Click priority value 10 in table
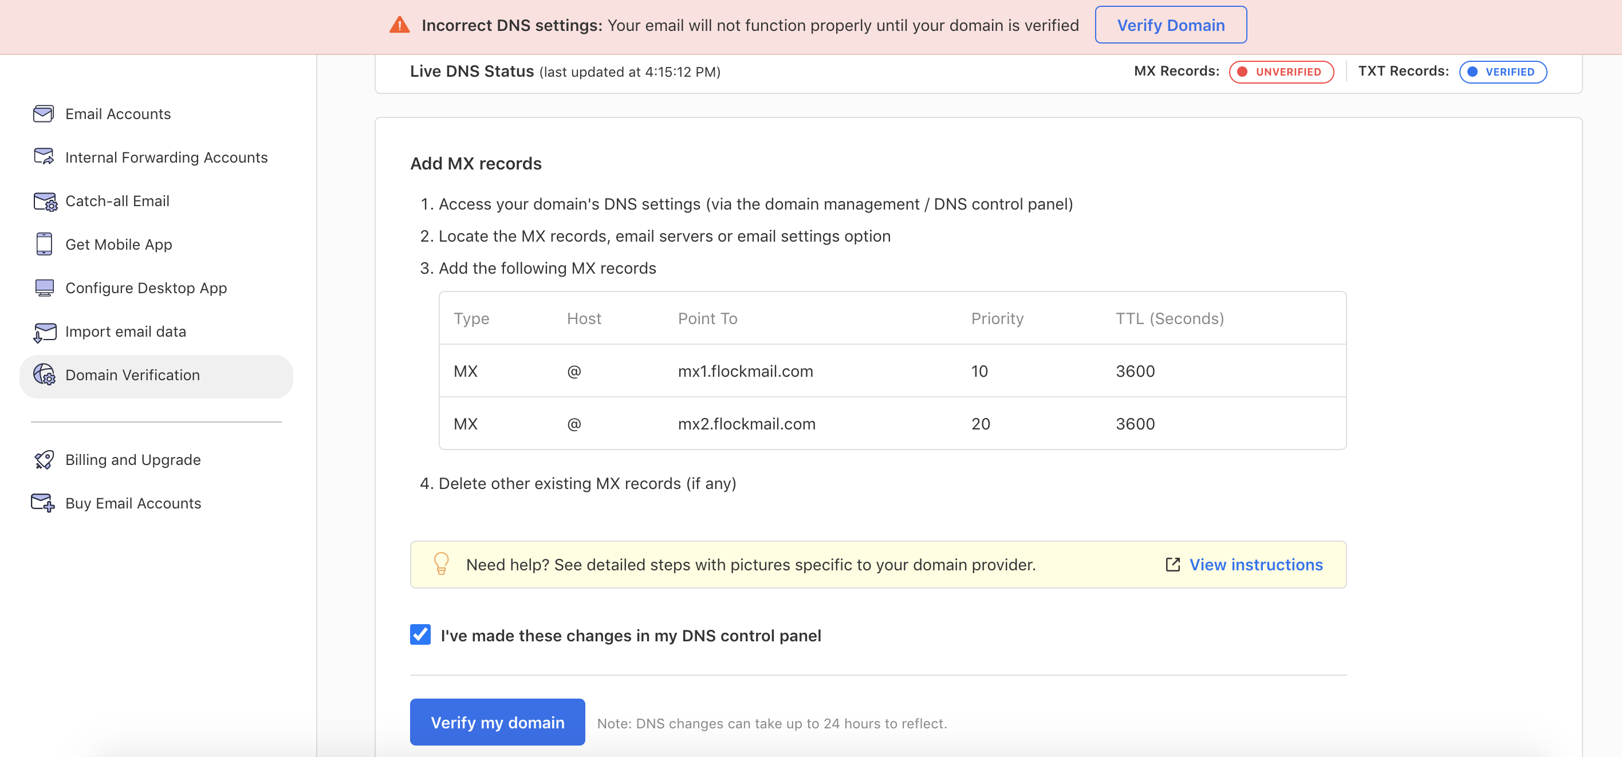Image resolution: width=1622 pixels, height=757 pixels. point(979,372)
